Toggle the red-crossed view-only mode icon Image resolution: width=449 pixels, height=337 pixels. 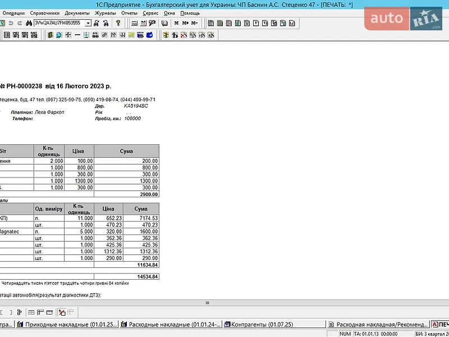coord(62,312)
